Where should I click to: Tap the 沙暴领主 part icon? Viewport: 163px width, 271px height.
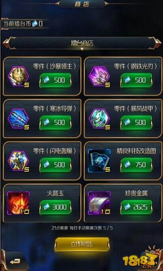(x=18, y=76)
